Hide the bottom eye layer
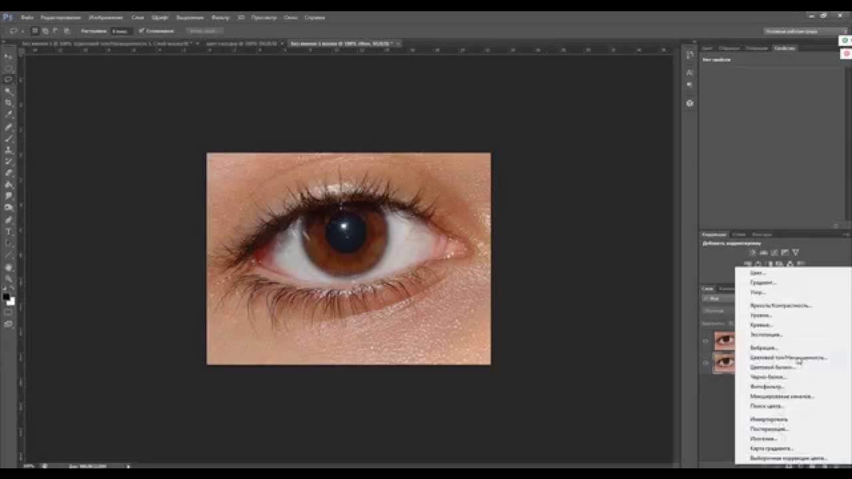The height and width of the screenshot is (479, 852). [706, 363]
